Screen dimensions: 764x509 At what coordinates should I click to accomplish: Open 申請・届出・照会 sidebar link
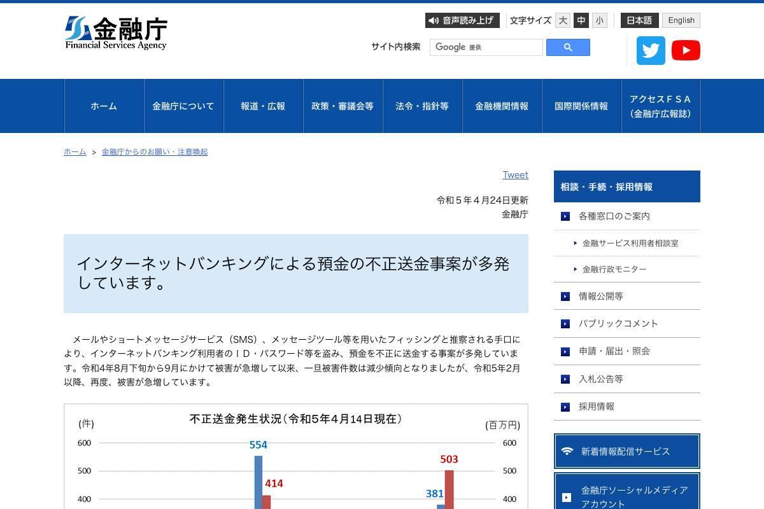tap(614, 351)
